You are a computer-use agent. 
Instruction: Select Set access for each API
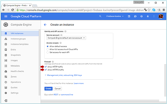point(48,52)
